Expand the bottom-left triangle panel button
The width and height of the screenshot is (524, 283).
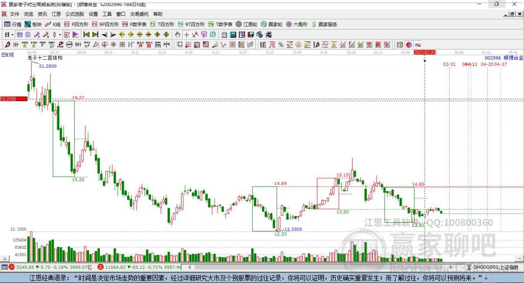click(x=5, y=258)
